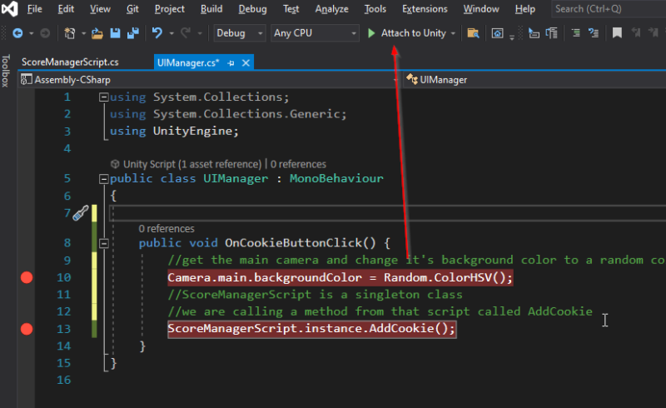Open the UIManager type navigation dropdown
The height and width of the screenshot is (408, 666).
(534, 80)
